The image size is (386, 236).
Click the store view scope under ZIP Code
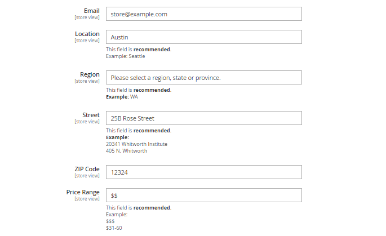(x=87, y=176)
